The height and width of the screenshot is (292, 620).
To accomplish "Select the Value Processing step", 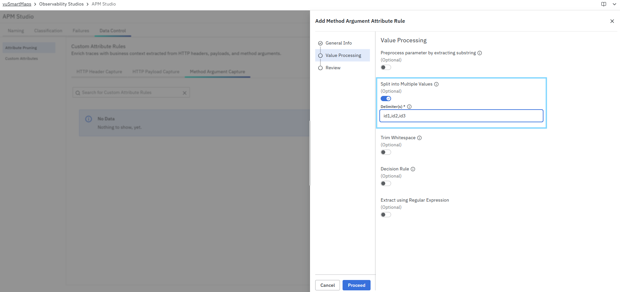I will coord(343,55).
